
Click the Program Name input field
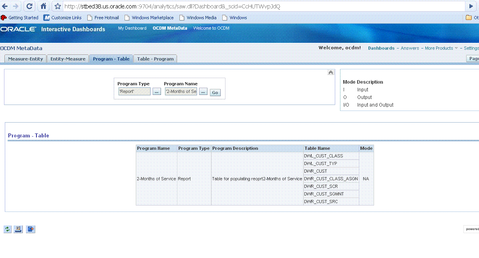pos(181,91)
